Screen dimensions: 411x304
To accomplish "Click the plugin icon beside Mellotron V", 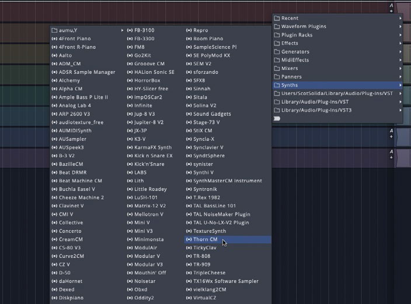I will click(130, 214).
